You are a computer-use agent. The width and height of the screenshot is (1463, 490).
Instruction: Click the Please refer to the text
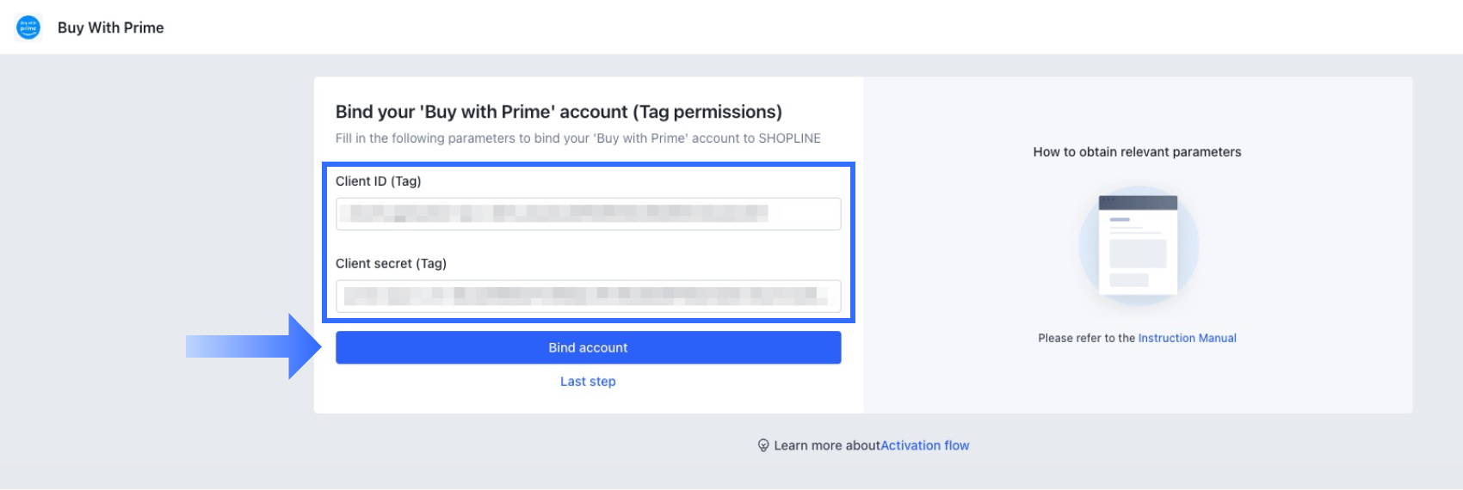point(1087,338)
